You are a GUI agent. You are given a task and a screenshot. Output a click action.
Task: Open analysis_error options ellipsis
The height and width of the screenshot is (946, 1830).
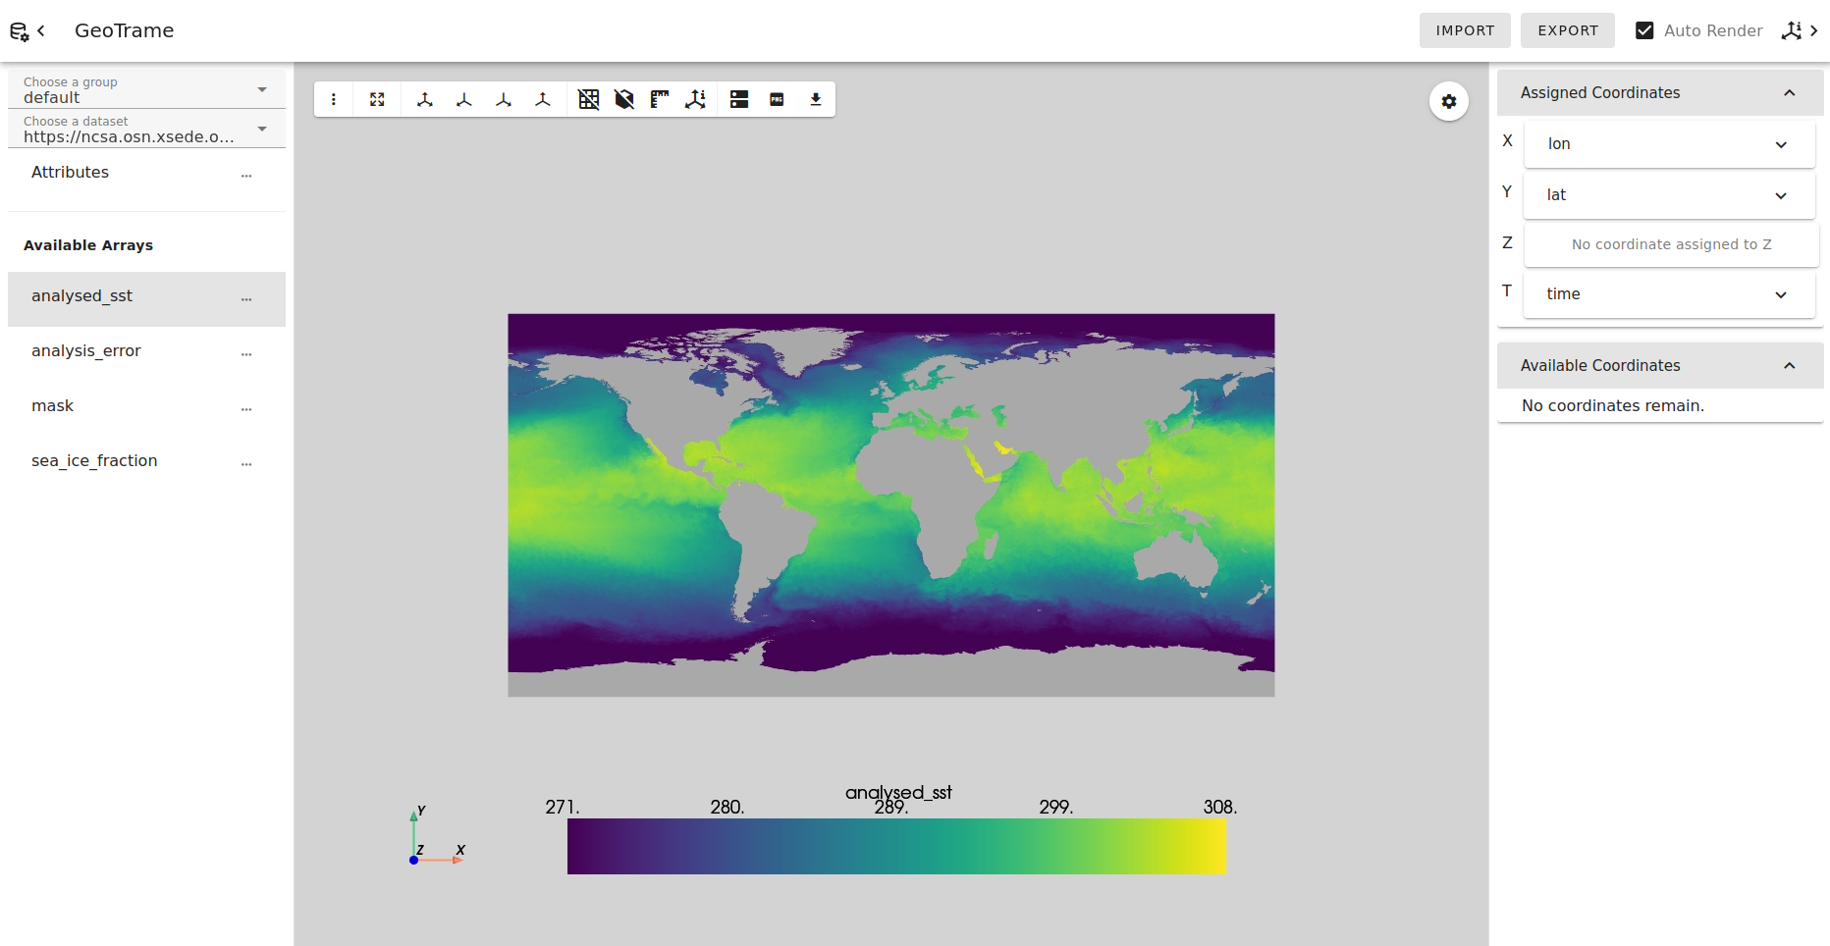tap(246, 352)
